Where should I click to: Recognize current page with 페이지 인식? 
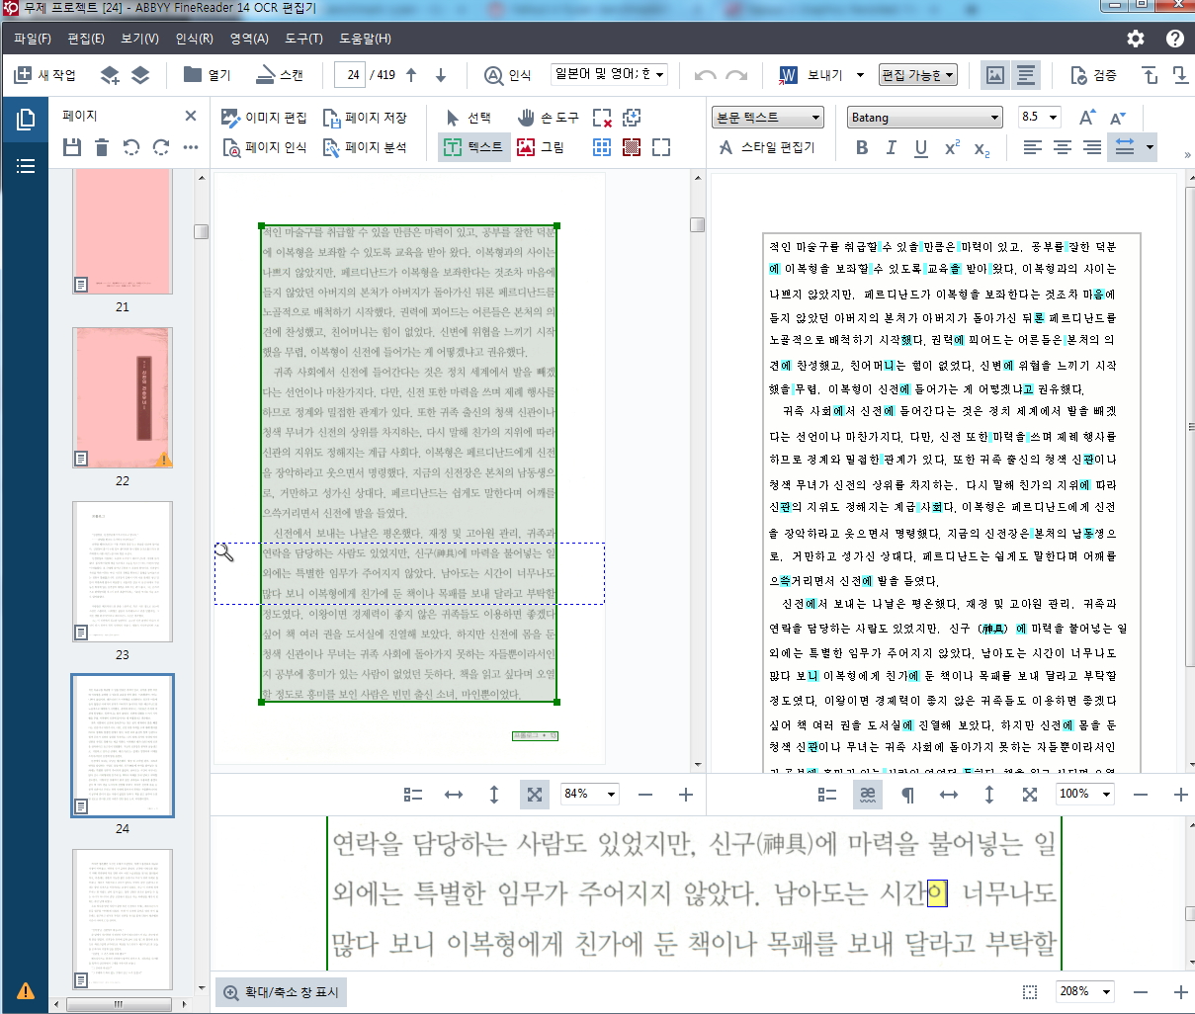click(264, 147)
